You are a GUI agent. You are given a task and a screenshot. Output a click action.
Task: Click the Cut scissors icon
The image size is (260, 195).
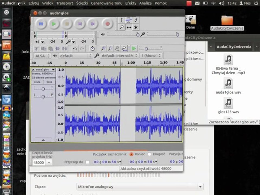pyautogui.click(x=37, y=48)
